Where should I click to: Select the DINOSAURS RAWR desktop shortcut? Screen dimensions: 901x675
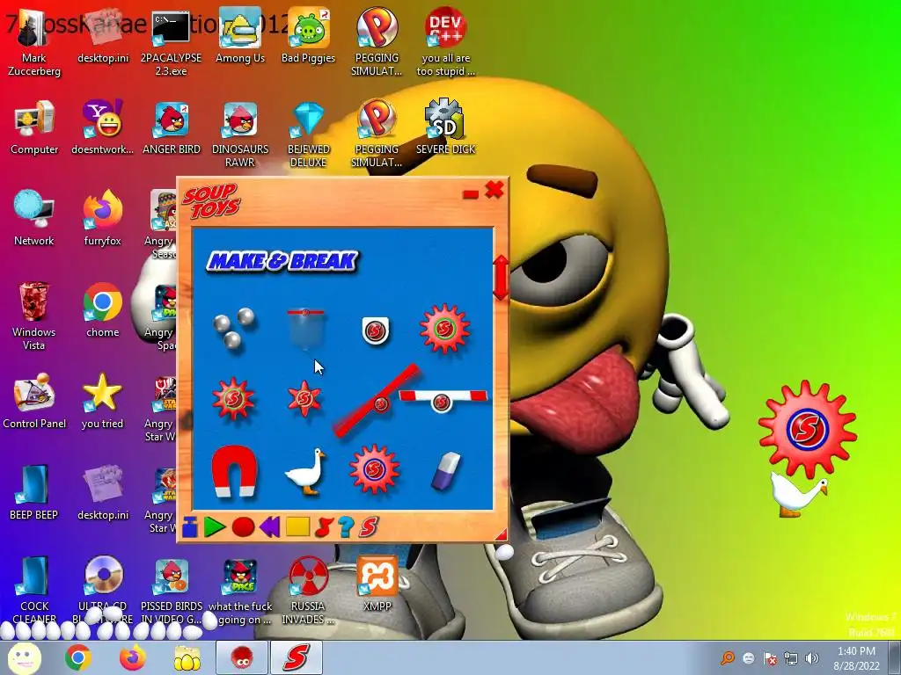tap(239, 134)
